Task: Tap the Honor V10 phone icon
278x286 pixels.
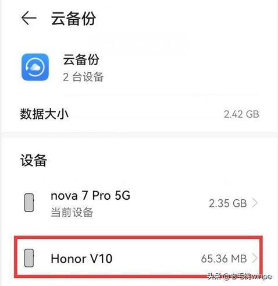Action: click(29, 258)
